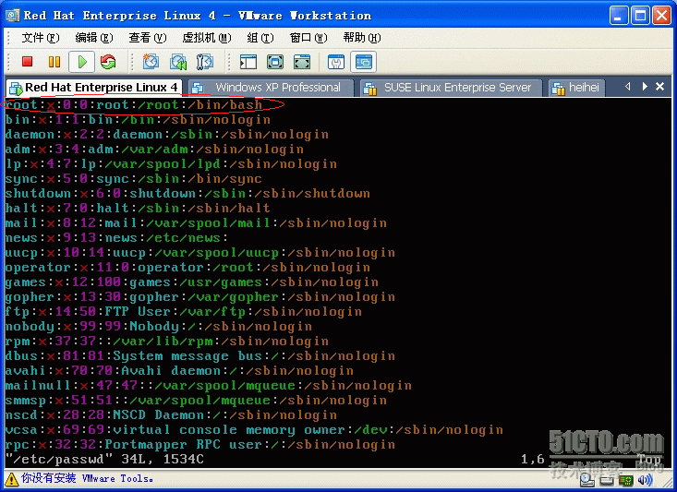
Task: Toggle the sidebar view toolbar icon
Action: 248,62
